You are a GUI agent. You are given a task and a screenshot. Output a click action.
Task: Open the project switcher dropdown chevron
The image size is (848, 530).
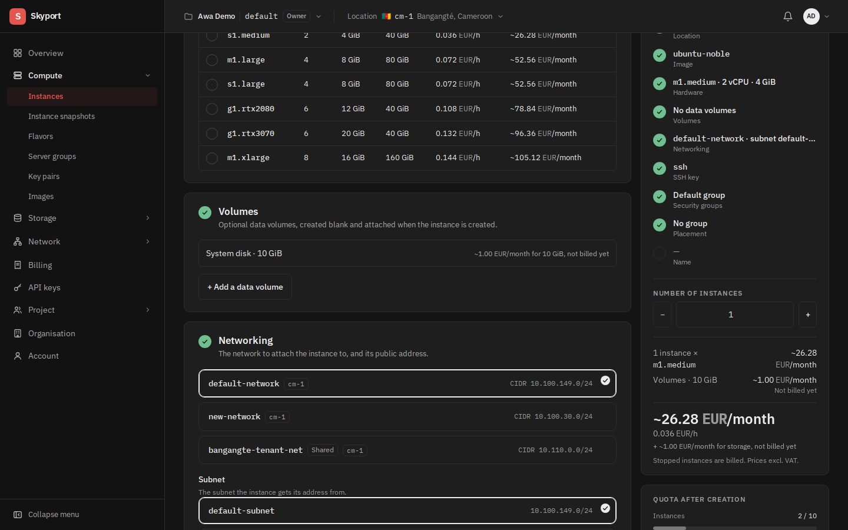pos(319,16)
